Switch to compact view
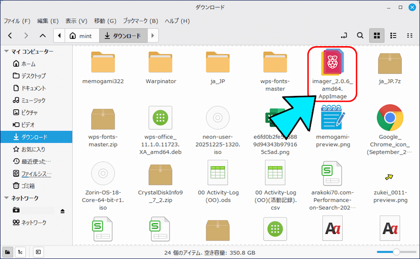This screenshot has width=420, height=259. point(409,36)
